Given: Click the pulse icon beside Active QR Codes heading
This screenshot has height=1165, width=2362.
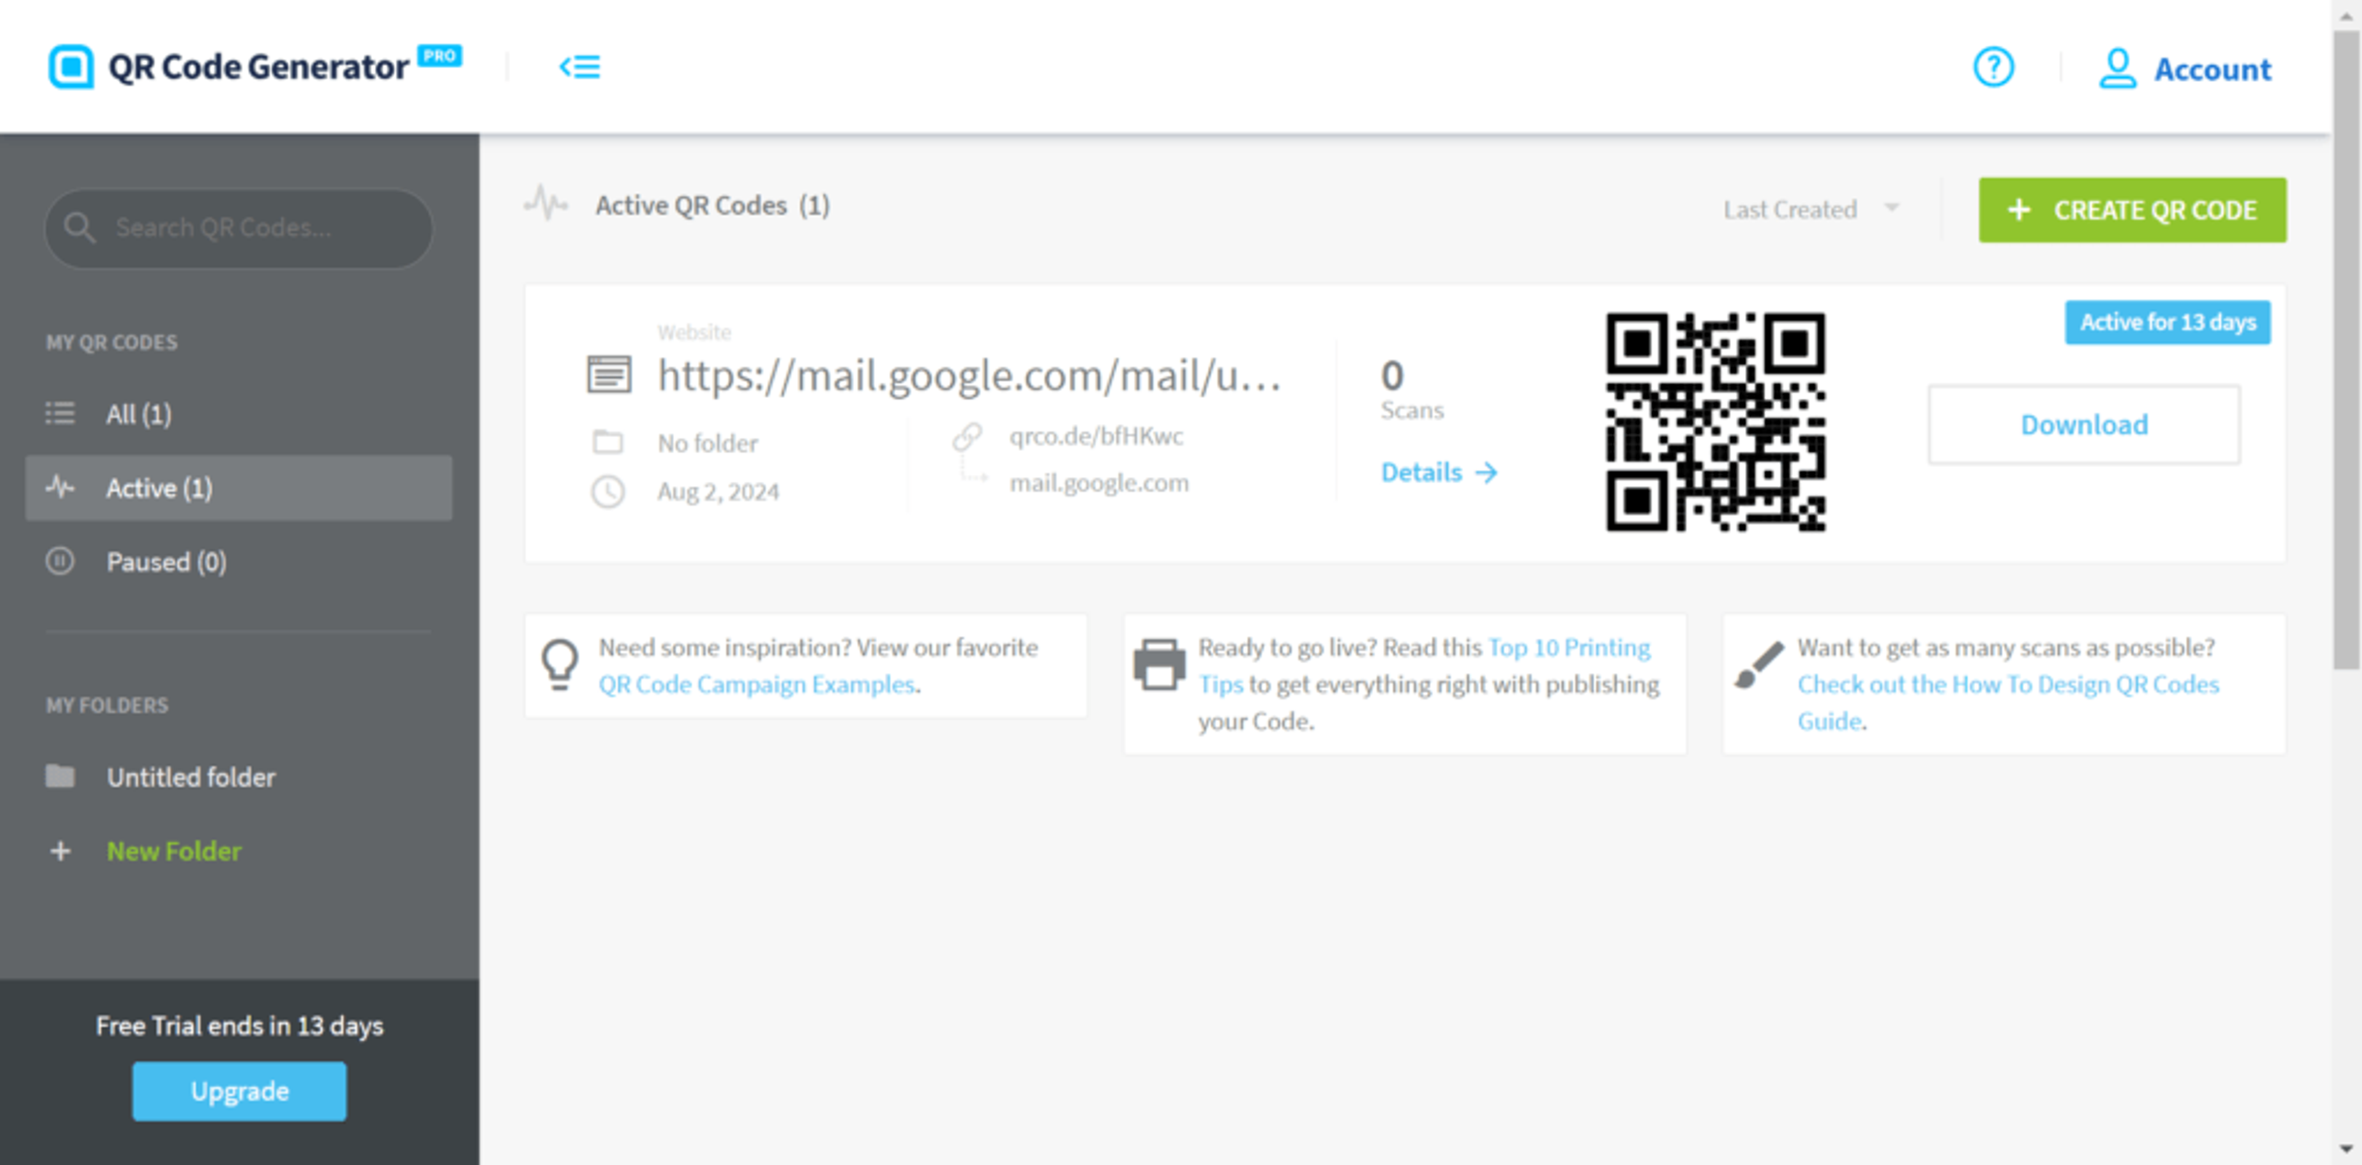Looking at the screenshot, I should click(546, 204).
